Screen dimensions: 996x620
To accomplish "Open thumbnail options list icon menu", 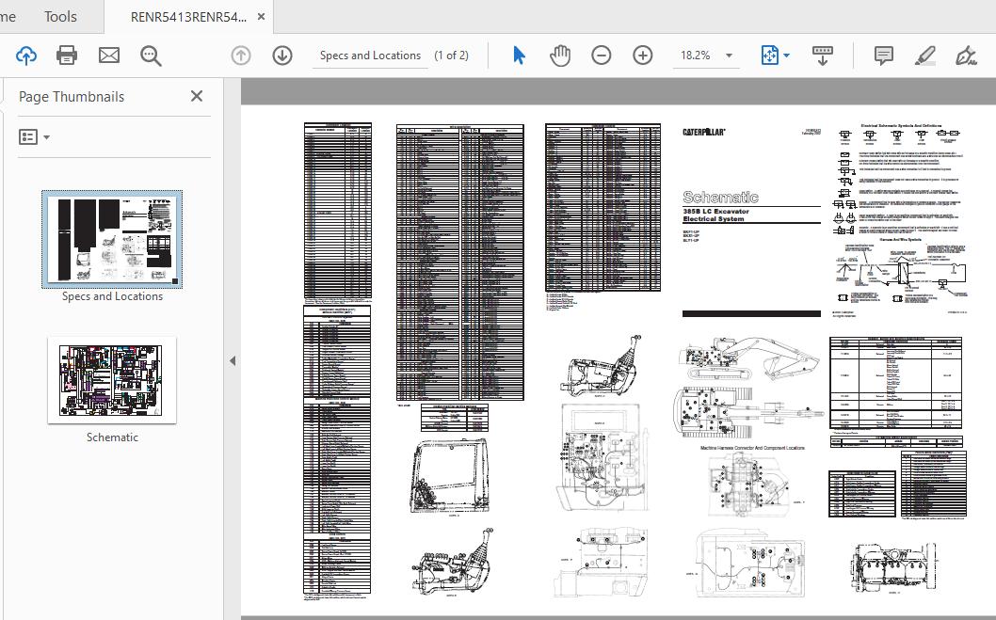I will point(34,137).
